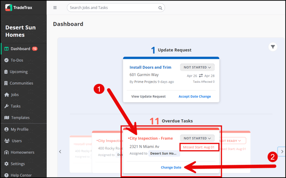Click Prime Projects requester name
The image size is (286, 178).
tap(145, 82)
